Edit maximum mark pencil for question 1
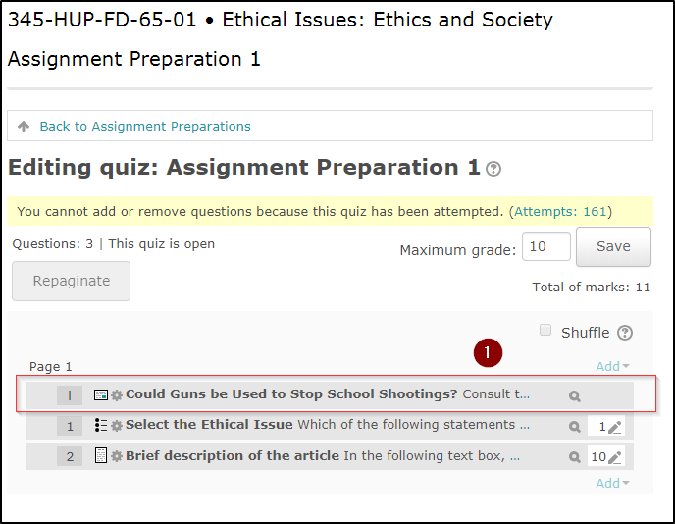The image size is (675, 524). (x=615, y=427)
